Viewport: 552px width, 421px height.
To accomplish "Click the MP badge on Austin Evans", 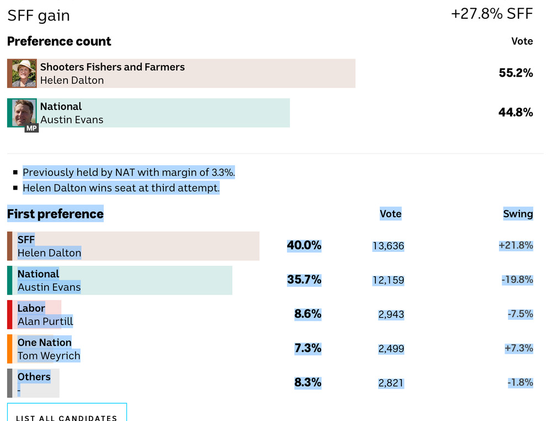I will [31, 128].
